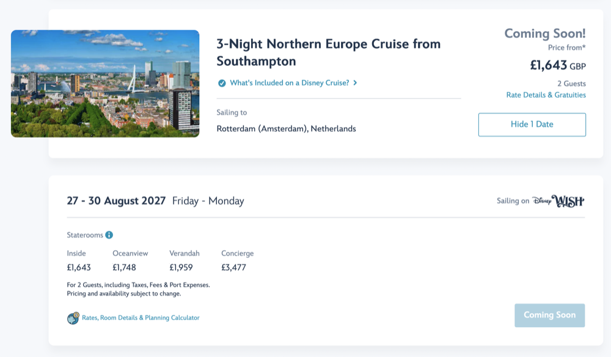
Task: Open Rates, Room Details & Planning Calculator link
Action: (x=141, y=318)
